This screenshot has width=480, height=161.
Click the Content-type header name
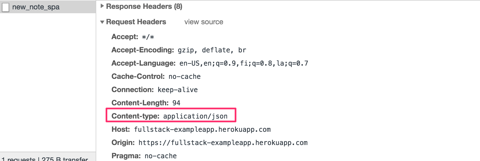point(135,116)
